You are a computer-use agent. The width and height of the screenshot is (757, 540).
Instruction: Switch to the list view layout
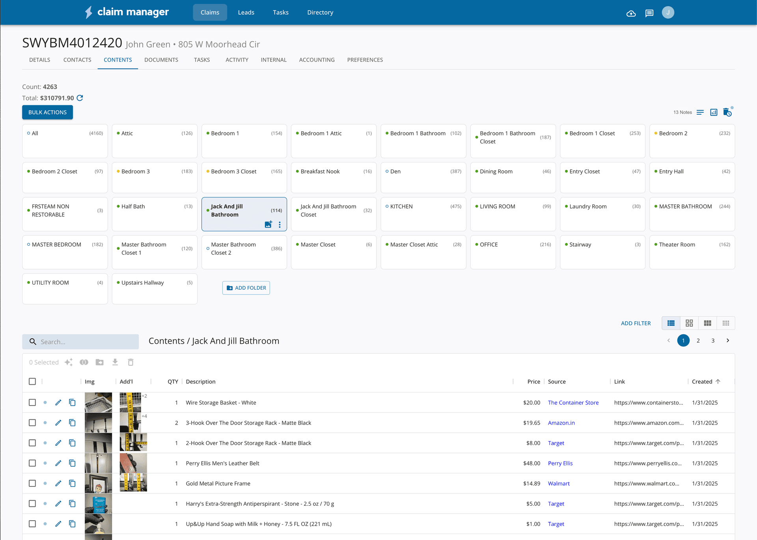pyautogui.click(x=671, y=323)
